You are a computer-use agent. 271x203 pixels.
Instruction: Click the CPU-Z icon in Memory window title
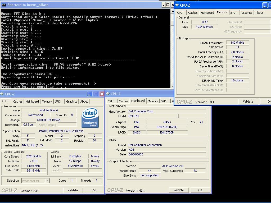tap(177, 5)
